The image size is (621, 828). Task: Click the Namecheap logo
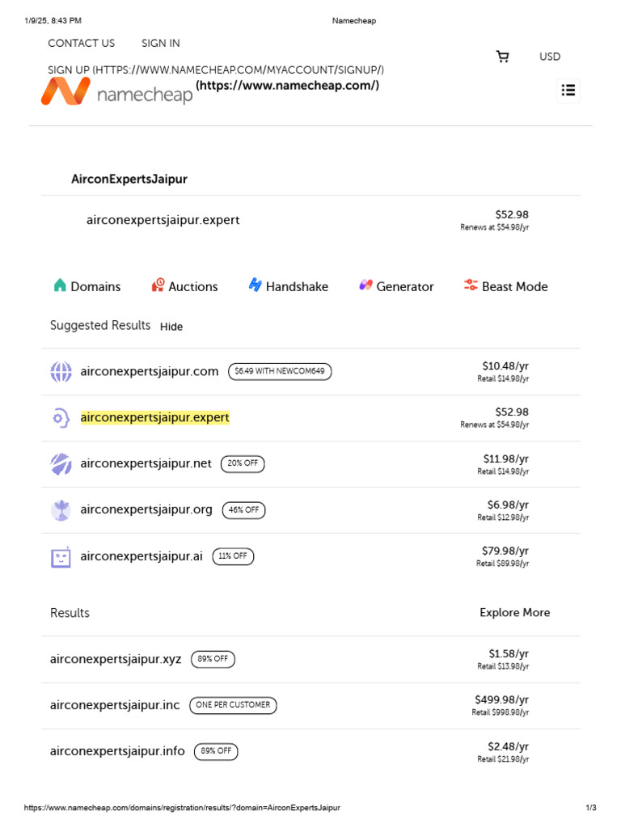(117, 92)
